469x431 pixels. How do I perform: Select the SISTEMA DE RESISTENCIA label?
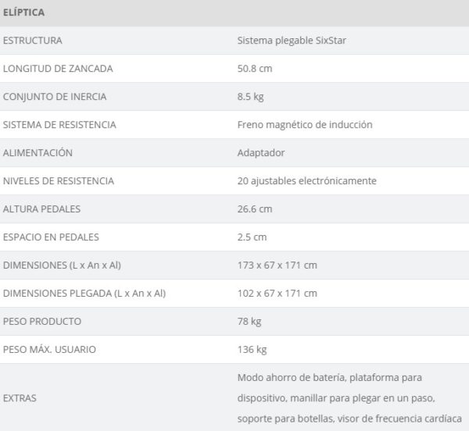coord(59,125)
